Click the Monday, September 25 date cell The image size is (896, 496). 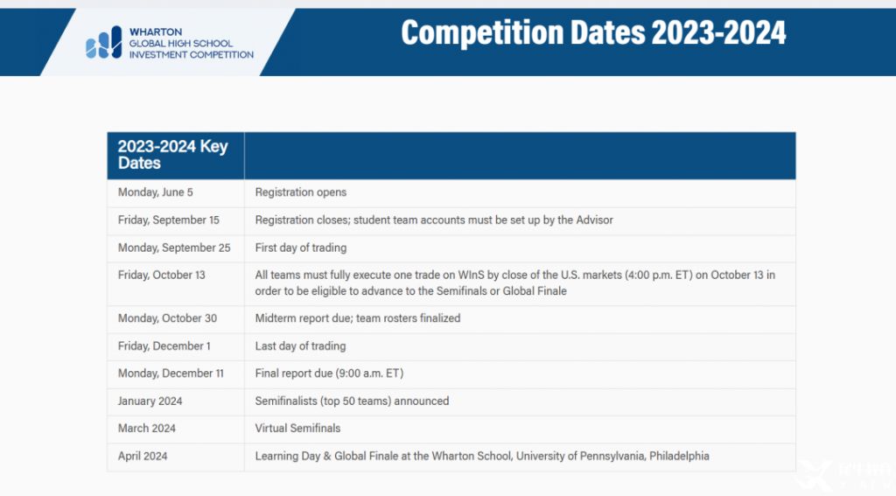tap(174, 248)
